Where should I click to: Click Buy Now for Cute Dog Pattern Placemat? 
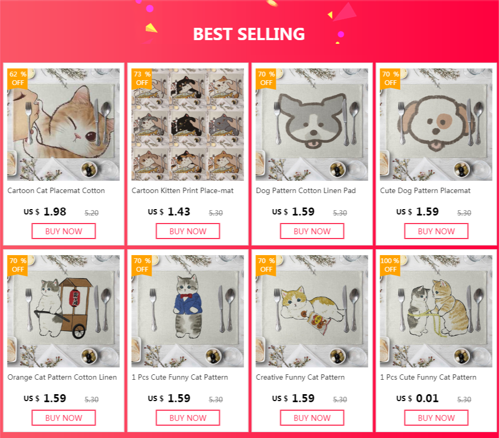[436, 231]
